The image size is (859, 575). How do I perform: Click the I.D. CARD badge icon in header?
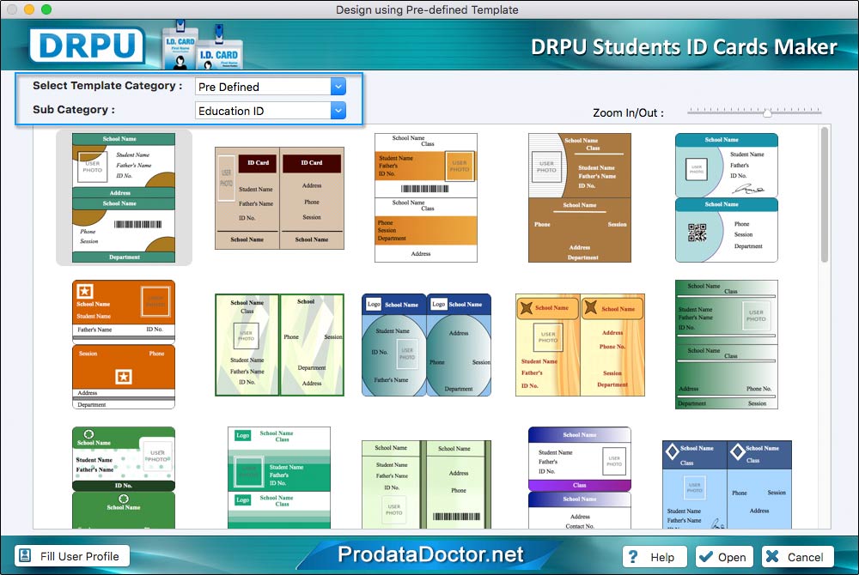click(x=203, y=46)
